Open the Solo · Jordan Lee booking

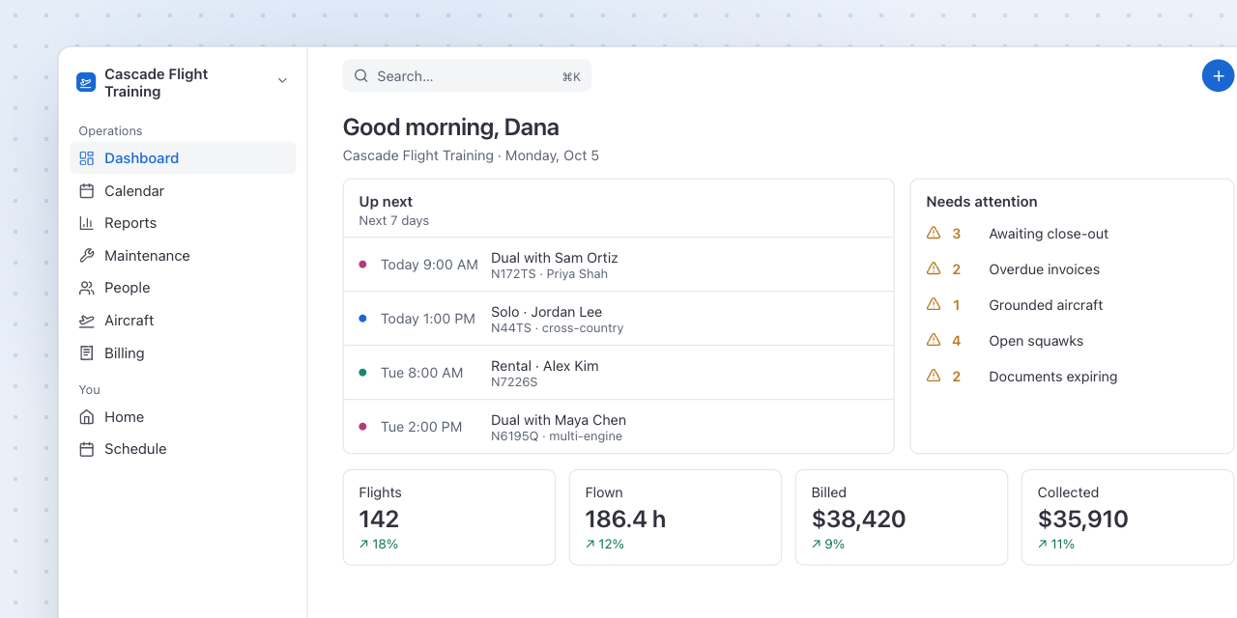tap(618, 319)
